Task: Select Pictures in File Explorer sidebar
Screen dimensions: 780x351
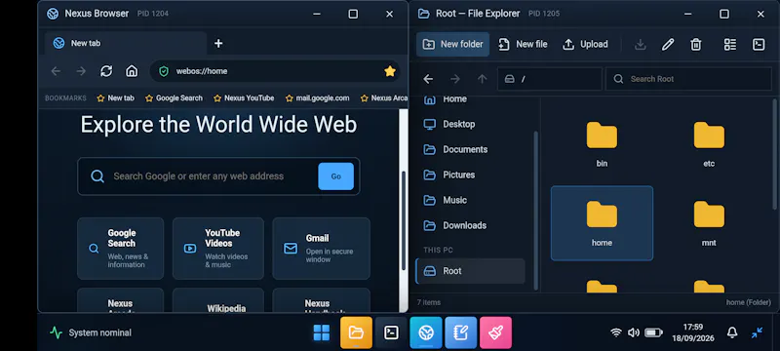Action: click(470, 175)
